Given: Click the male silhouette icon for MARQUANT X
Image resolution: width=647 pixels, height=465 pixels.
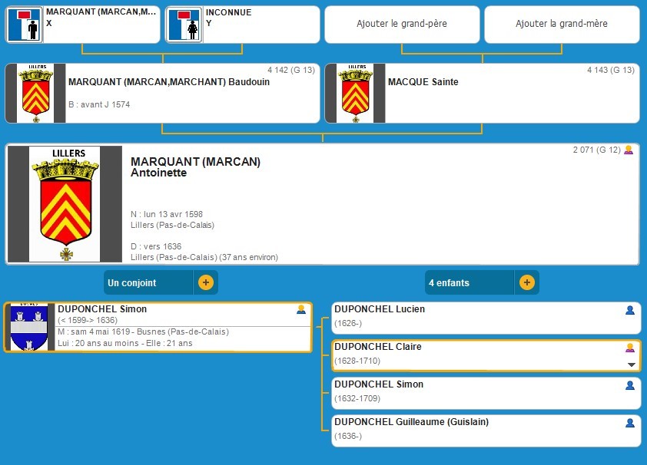Looking at the screenshot, I should pos(25,25).
